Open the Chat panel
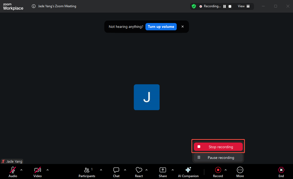This screenshot has width=293, height=179. (116, 171)
